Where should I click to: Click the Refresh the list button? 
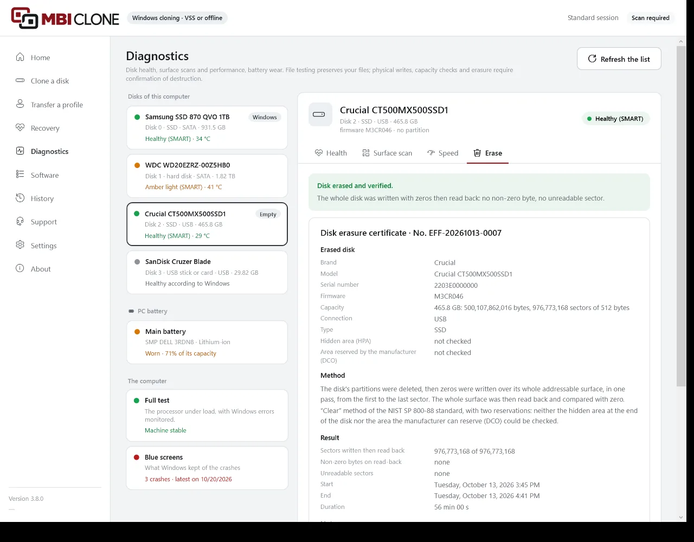click(619, 59)
